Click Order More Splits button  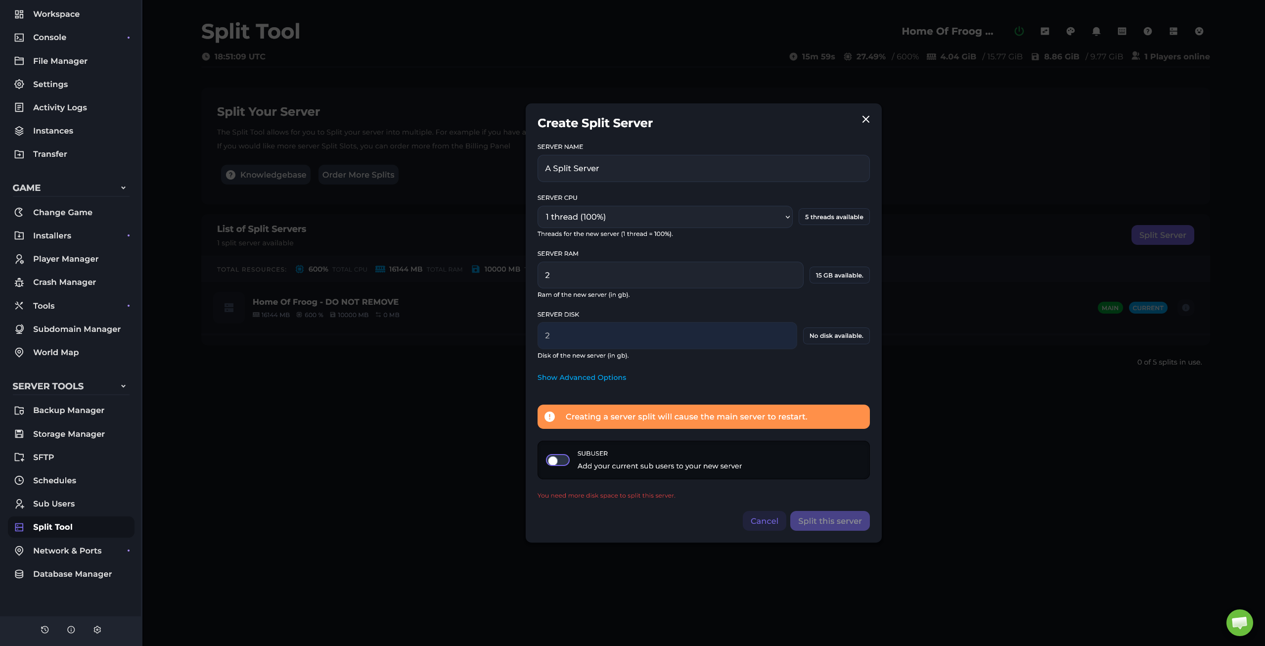[x=358, y=175]
